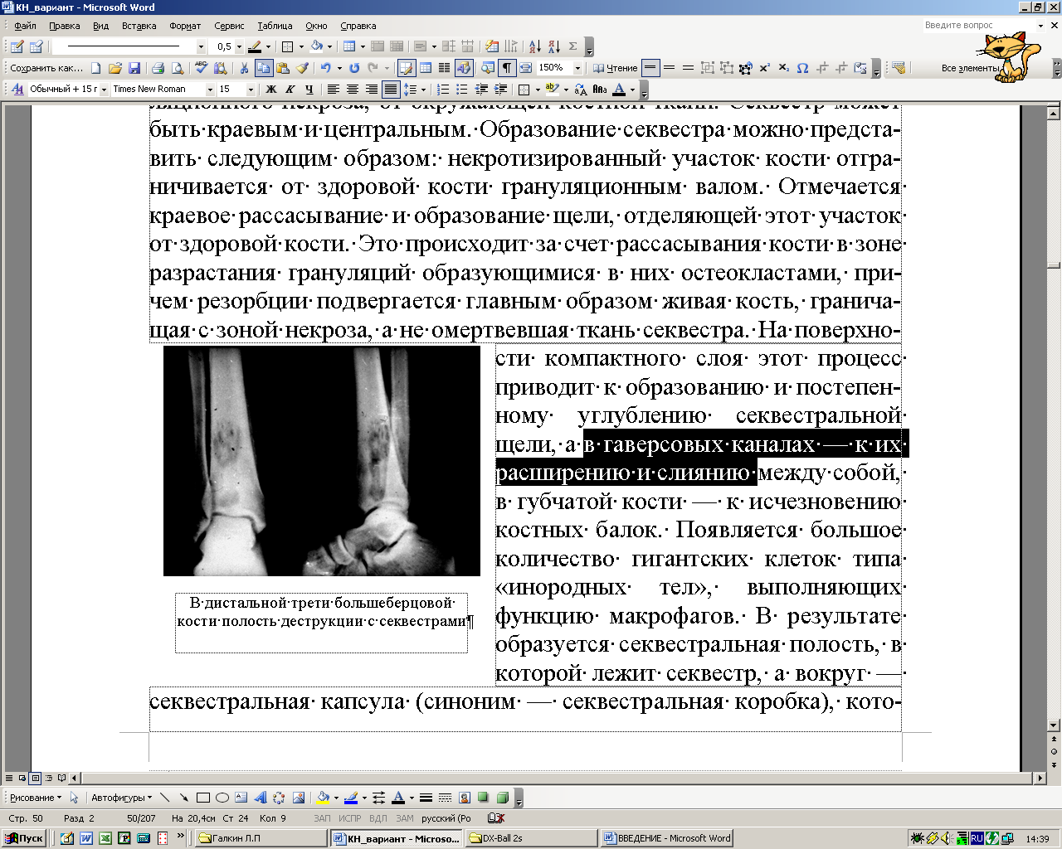The width and height of the screenshot is (1062, 849).
Task: Save document with the floppy icon
Action: click(x=134, y=68)
